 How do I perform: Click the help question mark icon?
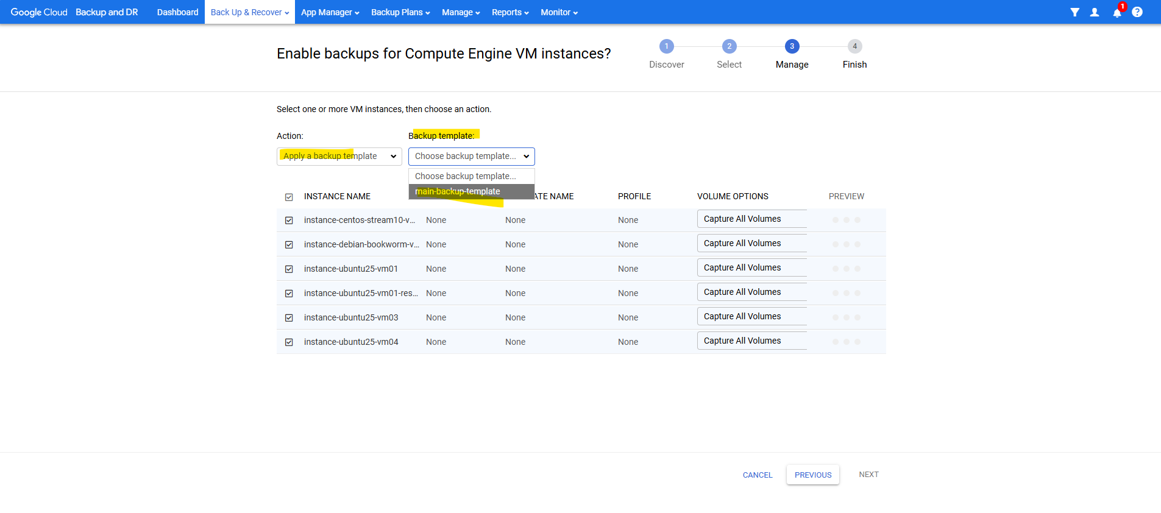(1137, 12)
